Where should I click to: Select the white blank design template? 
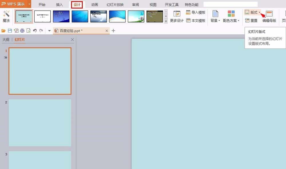point(43,16)
